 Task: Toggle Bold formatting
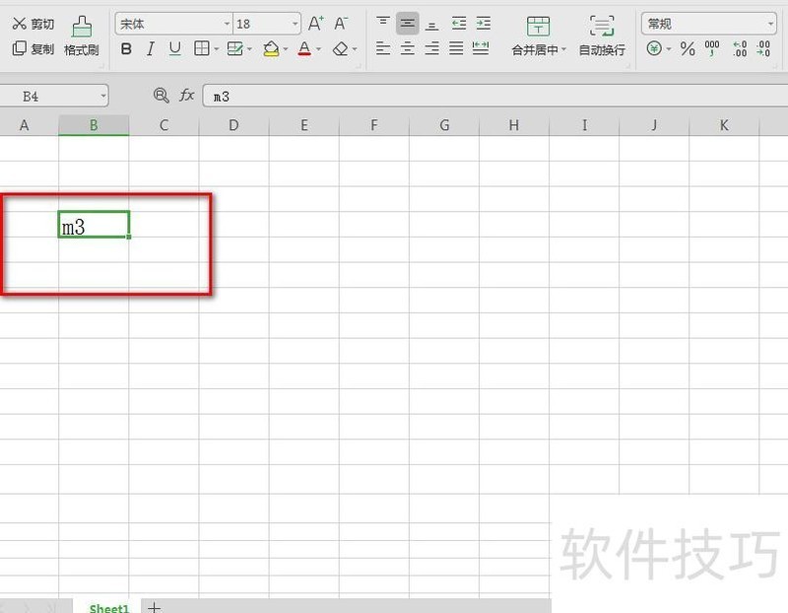point(126,48)
